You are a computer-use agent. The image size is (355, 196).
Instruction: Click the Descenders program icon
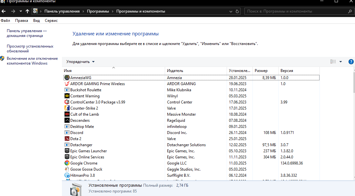(x=67, y=120)
